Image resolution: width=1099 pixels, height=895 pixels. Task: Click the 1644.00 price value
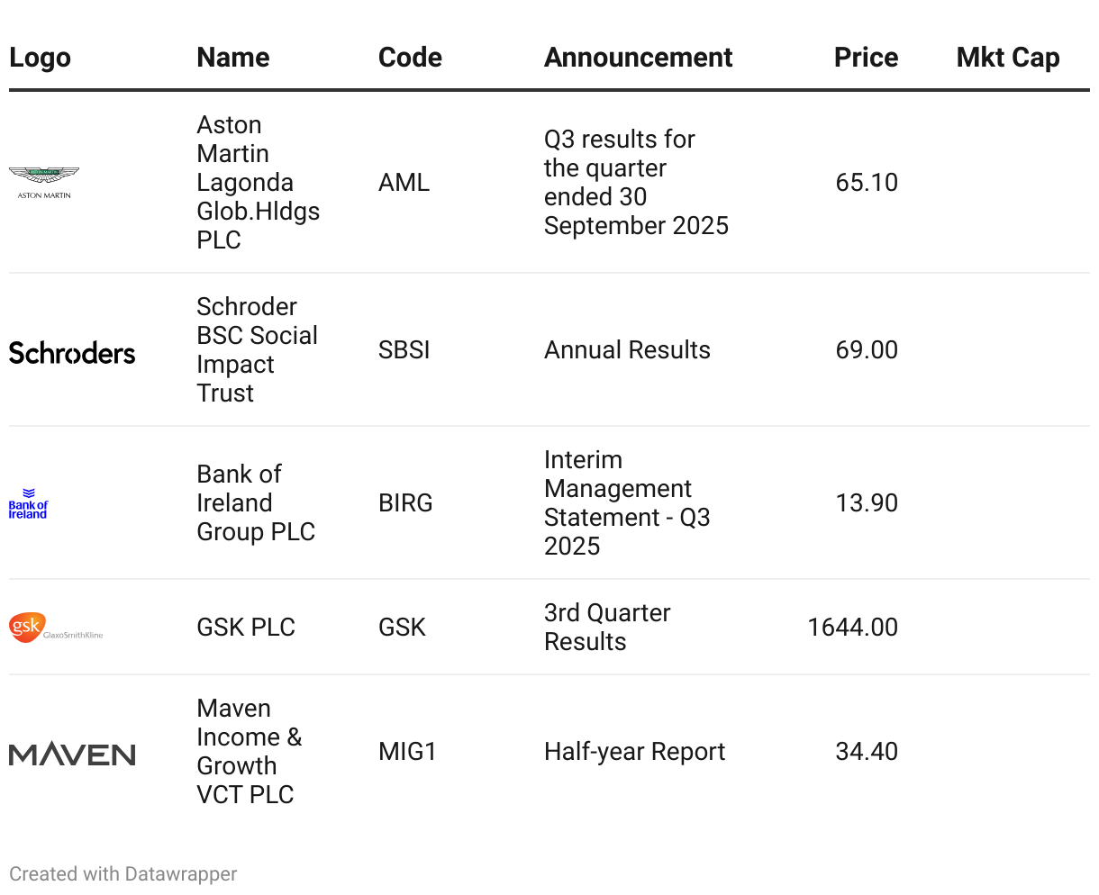coord(852,627)
